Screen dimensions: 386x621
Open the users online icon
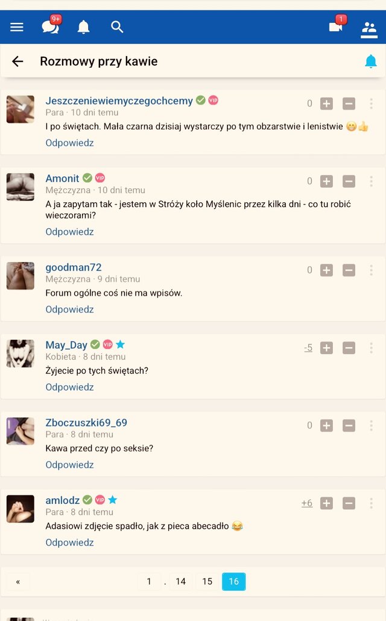tap(369, 30)
